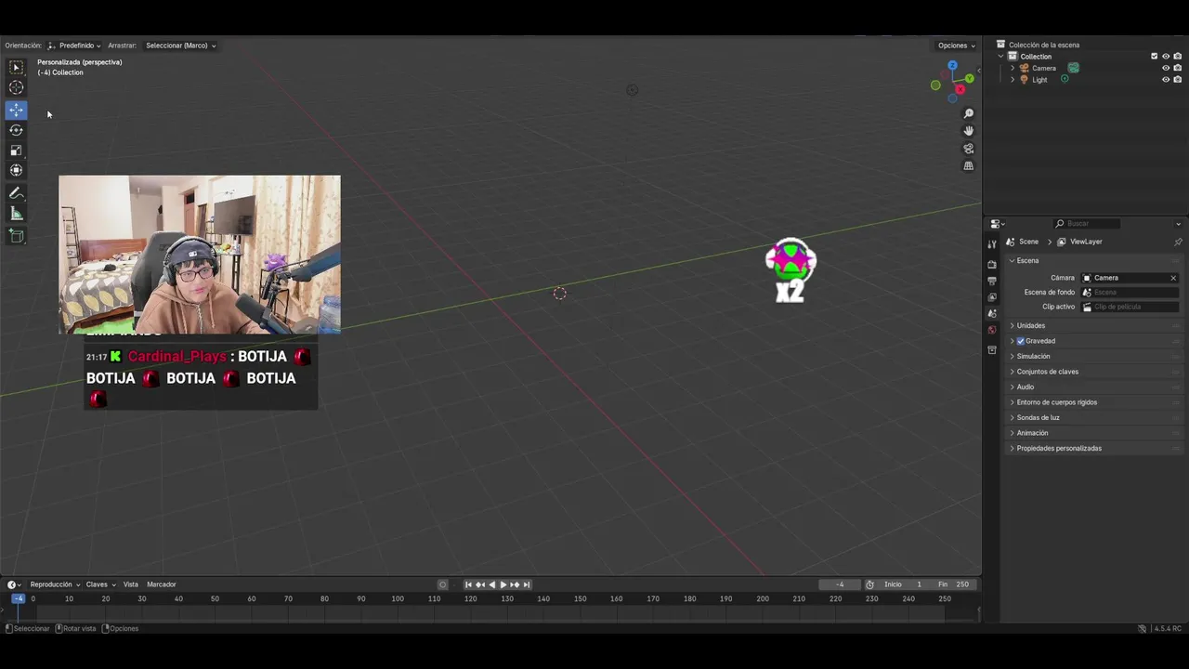Viewport: 1189px width, 669px height.
Task: Open the Vista timeline menu
Action: coord(131,584)
